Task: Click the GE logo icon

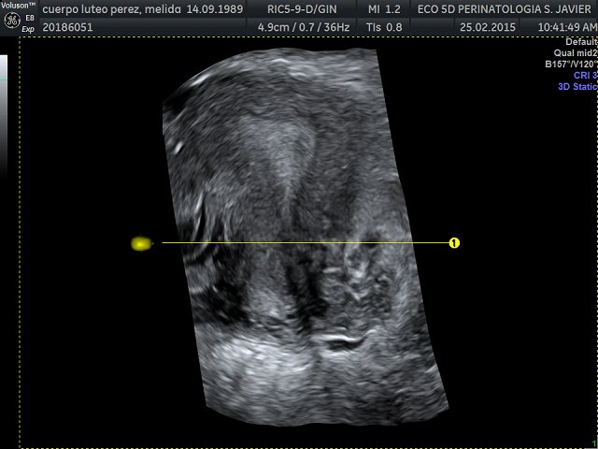Action: coord(12,22)
